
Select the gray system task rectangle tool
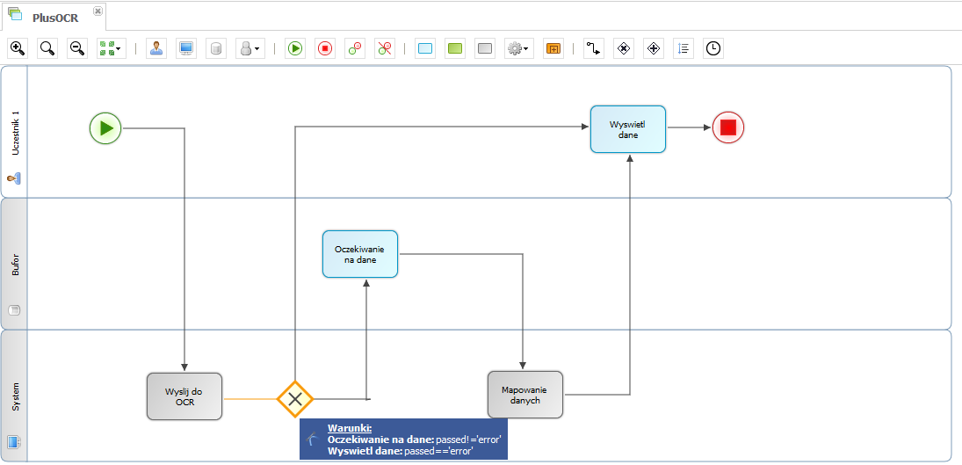(485, 48)
